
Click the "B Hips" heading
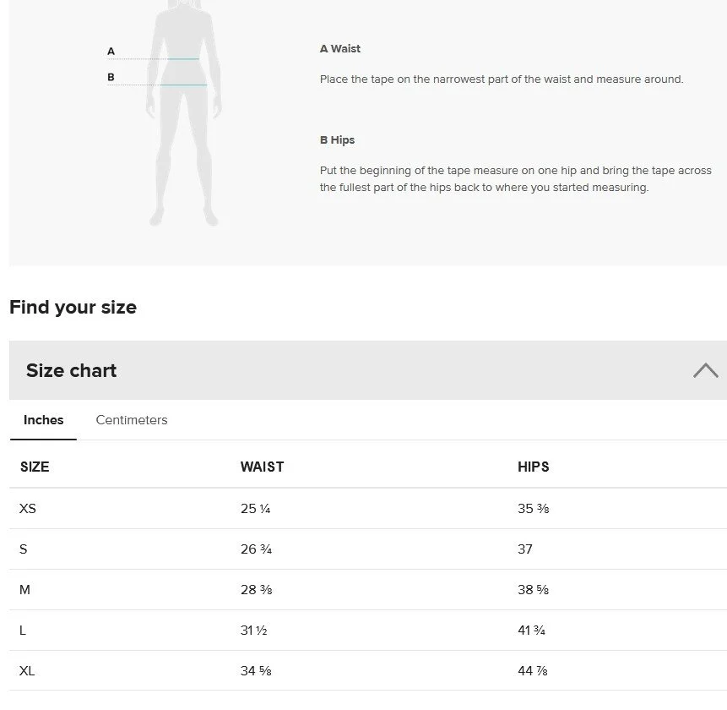coord(338,140)
